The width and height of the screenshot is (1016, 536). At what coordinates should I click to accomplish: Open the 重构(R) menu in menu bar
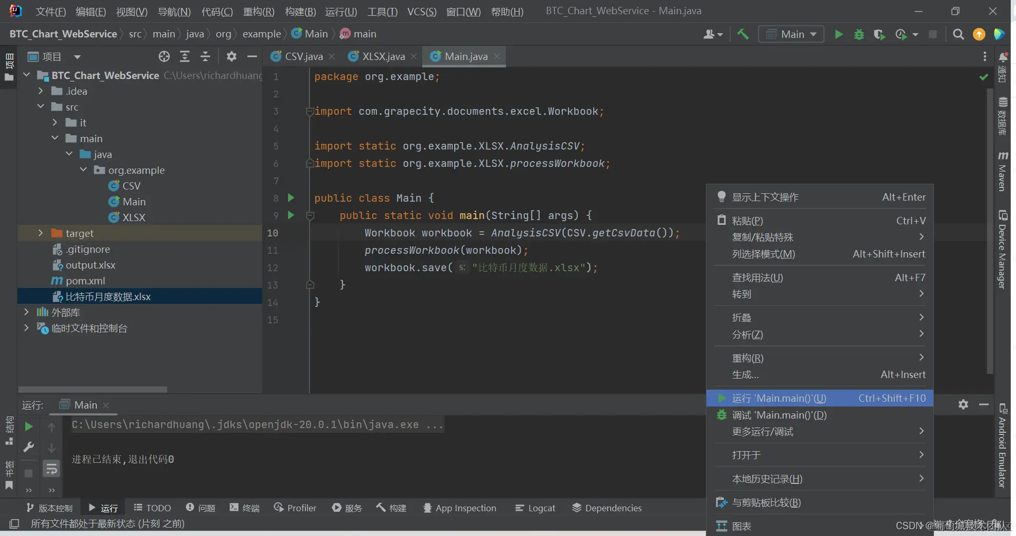[258, 12]
